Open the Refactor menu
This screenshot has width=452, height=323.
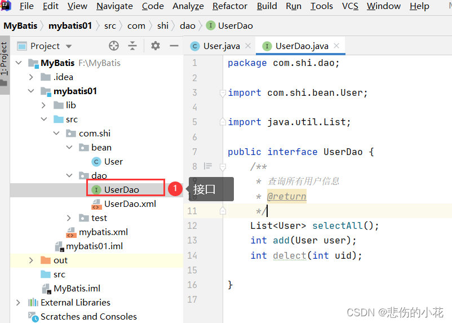230,6
